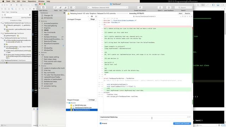Click the Resolve button
Viewport: 226px width, 127px height.
pyautogui.click(x=188, y=13)
